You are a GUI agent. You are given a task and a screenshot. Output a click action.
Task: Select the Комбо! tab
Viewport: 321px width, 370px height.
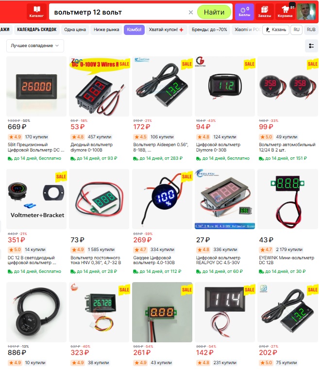(x=134, y=30)
